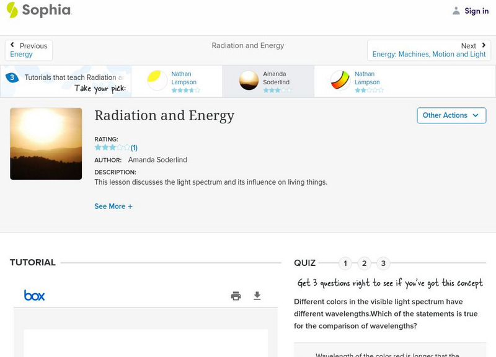Open the (1) rating count link
This screenshot has height=357, width=496.
coord(134,148)
